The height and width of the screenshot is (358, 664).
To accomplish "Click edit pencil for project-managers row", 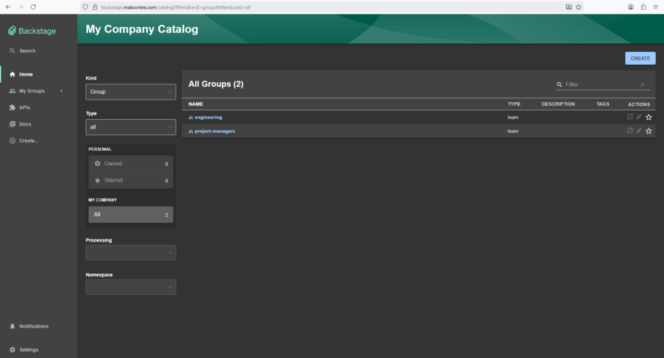I will (639, 131).
